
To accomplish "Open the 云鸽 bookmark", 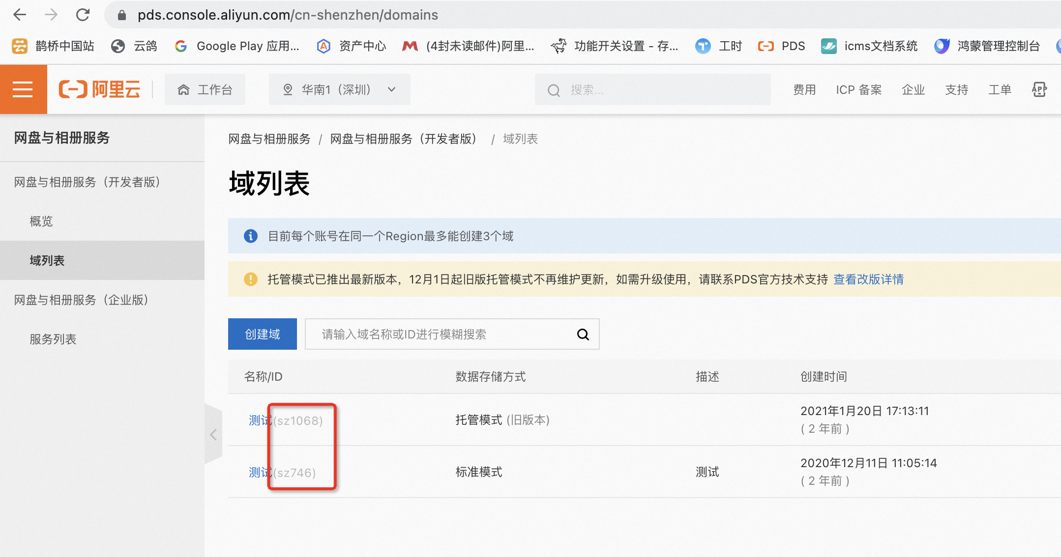I will pyautogui.click(x=134, y=46).
